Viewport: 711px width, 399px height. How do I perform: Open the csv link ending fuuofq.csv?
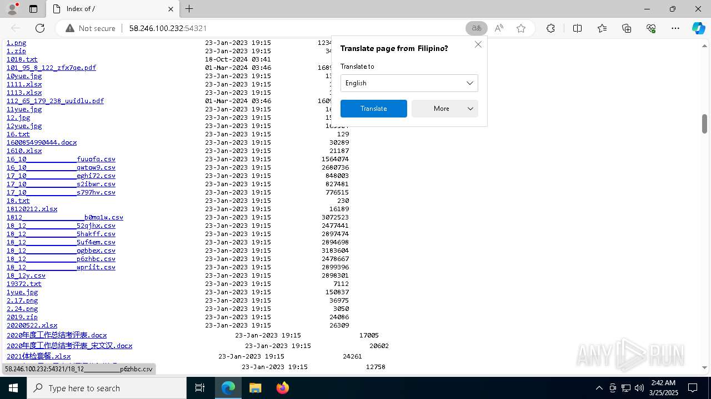tap(61, 159)
